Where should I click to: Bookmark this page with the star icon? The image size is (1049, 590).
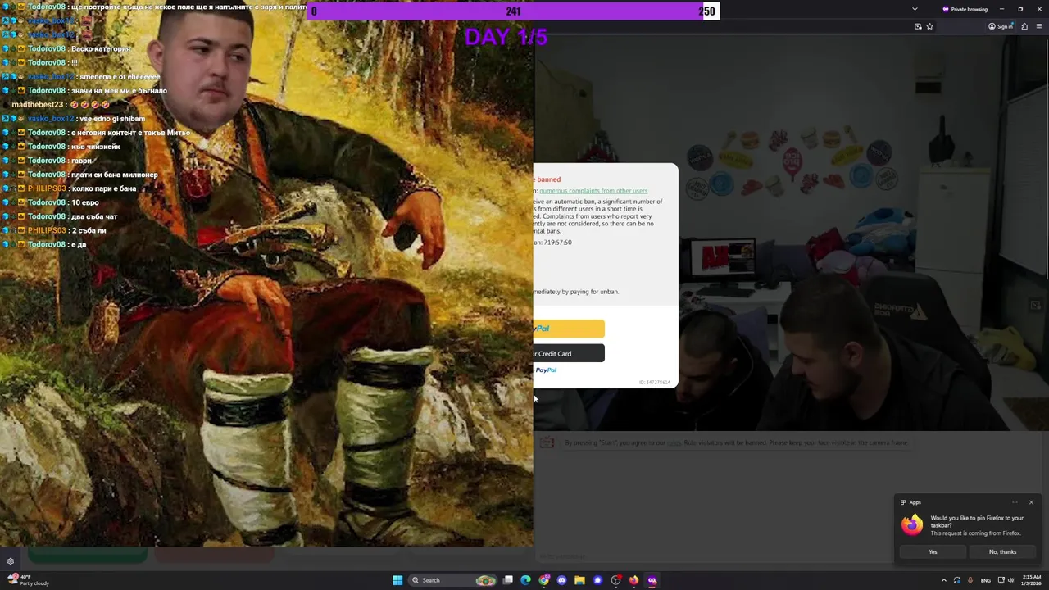pos(929,26)
